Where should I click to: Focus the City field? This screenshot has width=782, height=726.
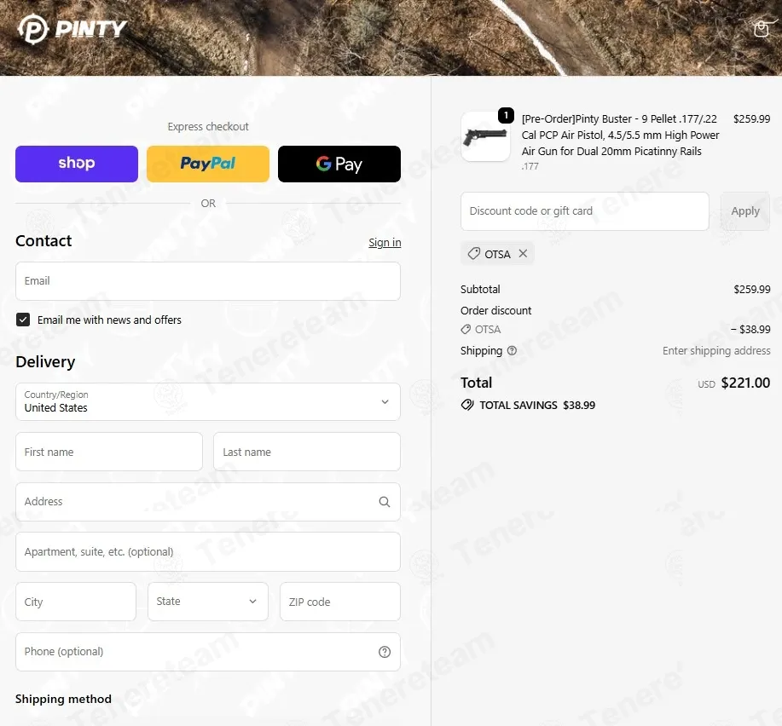coord(76,602)
